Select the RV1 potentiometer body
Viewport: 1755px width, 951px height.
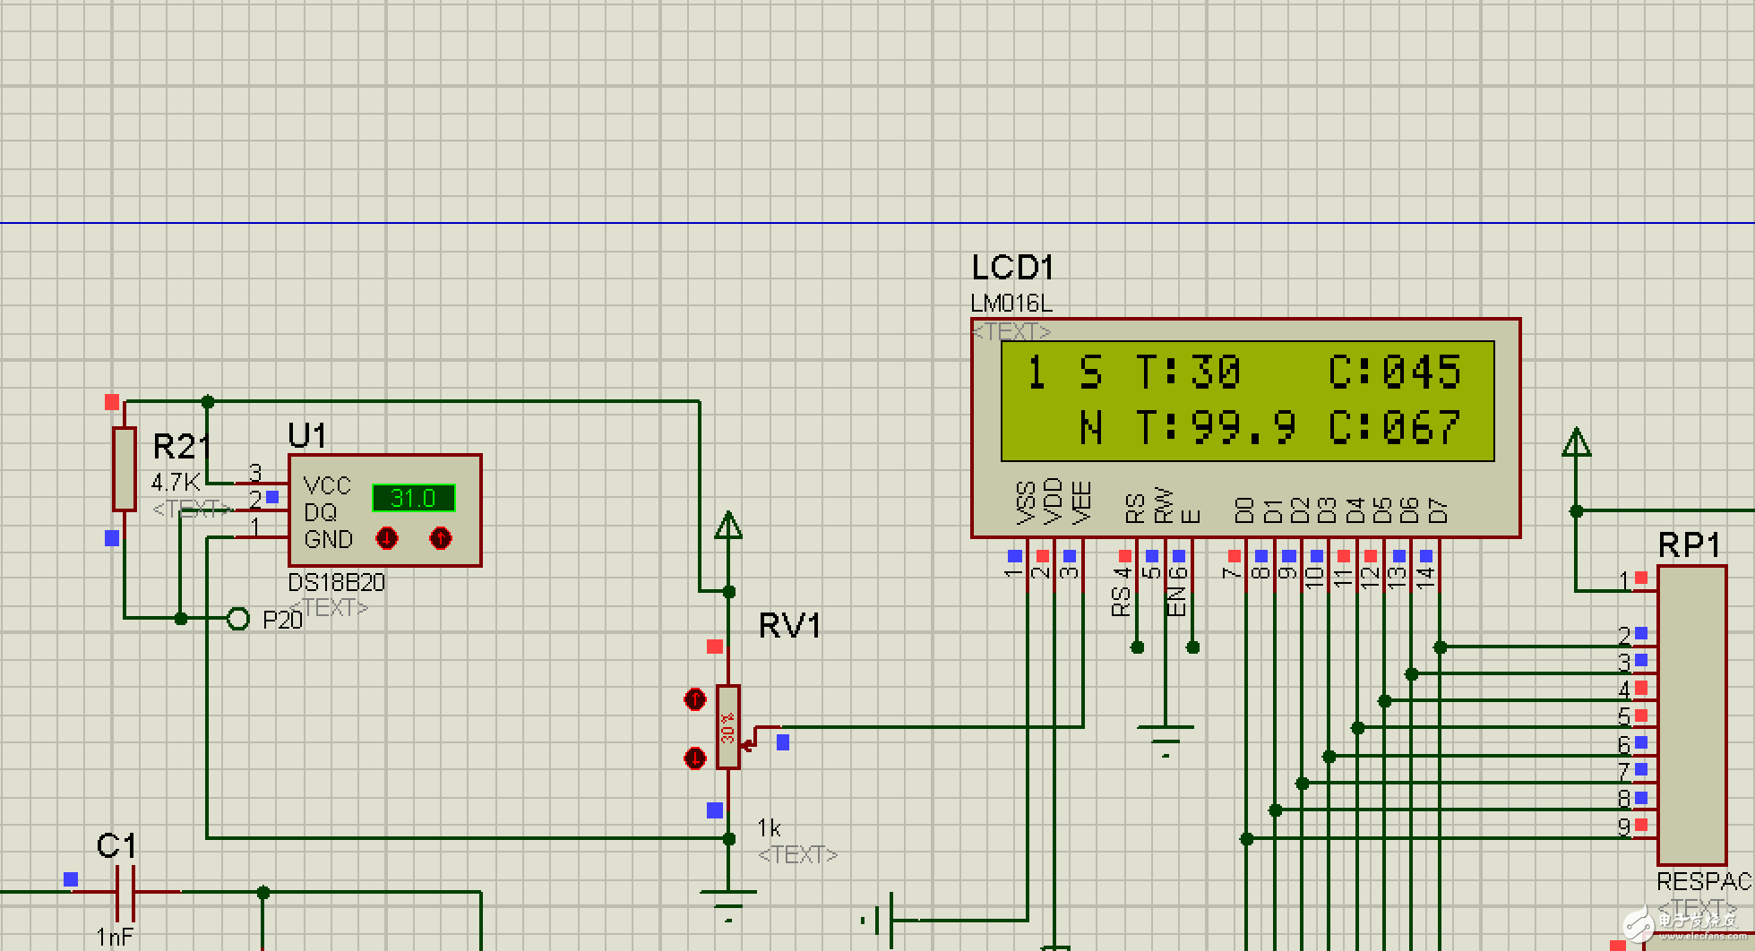tap(728, 727)
